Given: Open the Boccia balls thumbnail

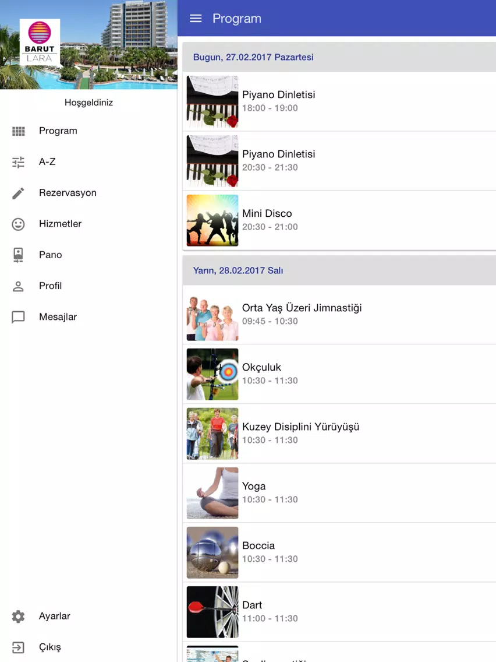Looking at the screenshot, I should (212, 552).
